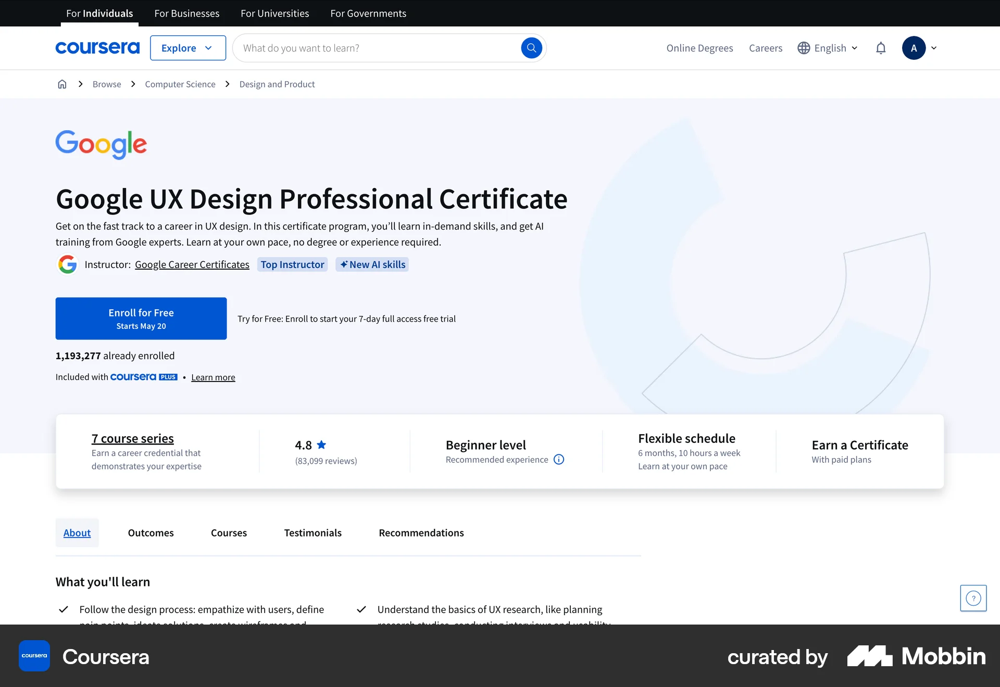1000x687 pixels.
Task: Click the Mobbin logo in the footer
Action: (x=916, y=656)
